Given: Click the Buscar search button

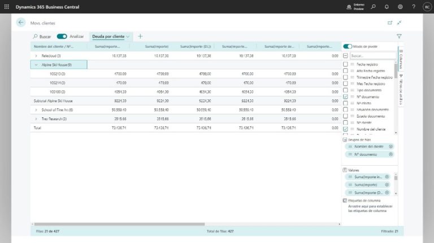Looking at the screenshot, I should click(x=42, y=36).
